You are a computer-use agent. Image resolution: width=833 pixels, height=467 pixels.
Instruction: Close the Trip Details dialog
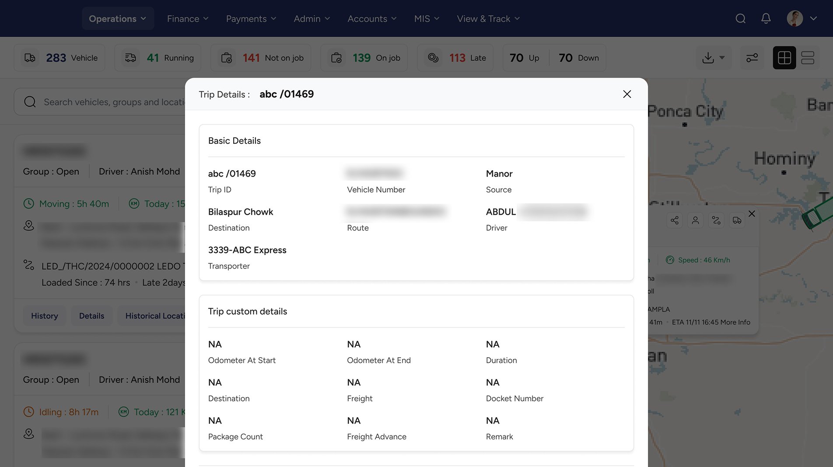(626, 94)
